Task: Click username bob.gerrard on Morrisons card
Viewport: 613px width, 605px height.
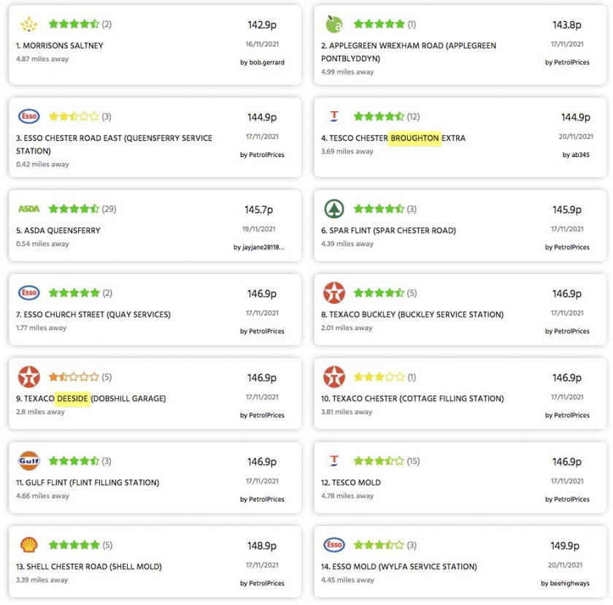Action: tap(266, 62)
